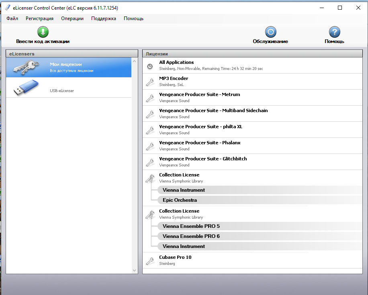Open the Регистрация menu
Viewport: 368px width, 295px height.
[39, 18]
